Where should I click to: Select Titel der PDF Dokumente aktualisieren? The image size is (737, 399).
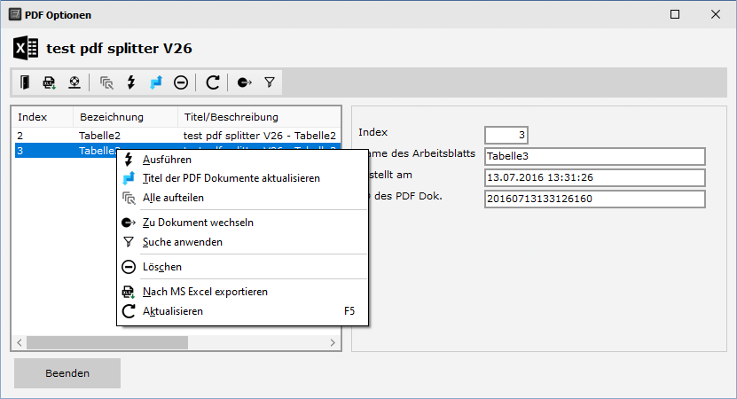pyautogui.click(x=231, y=178)
